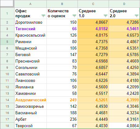Select cell with value 4,7286
Viewport: 140px width, 129px height.
[x=124, y=22]
